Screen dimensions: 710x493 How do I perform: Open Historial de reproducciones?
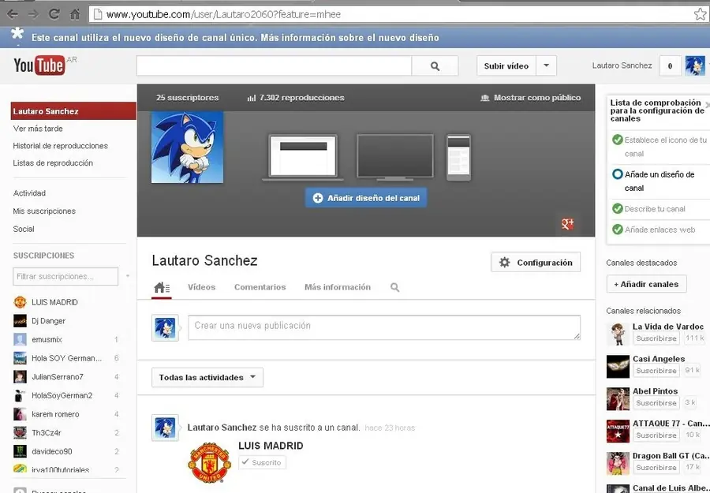(60, 146)
